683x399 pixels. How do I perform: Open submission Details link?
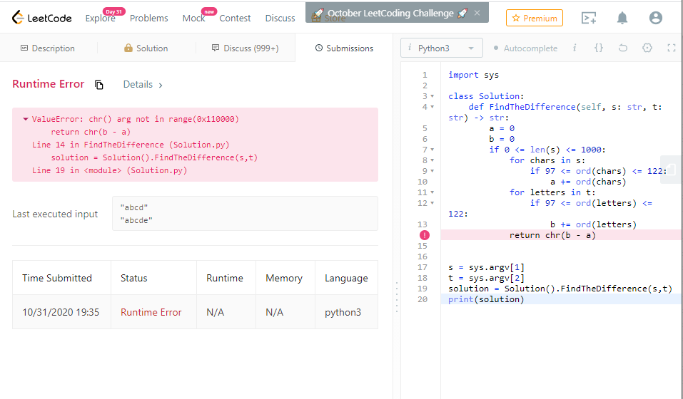coord(143,84)
